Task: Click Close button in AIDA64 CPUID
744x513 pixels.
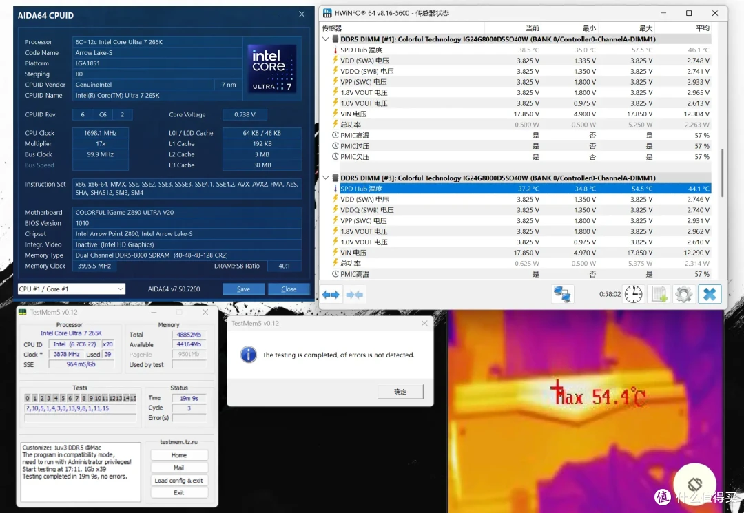Action: click(x=289, y=289)
